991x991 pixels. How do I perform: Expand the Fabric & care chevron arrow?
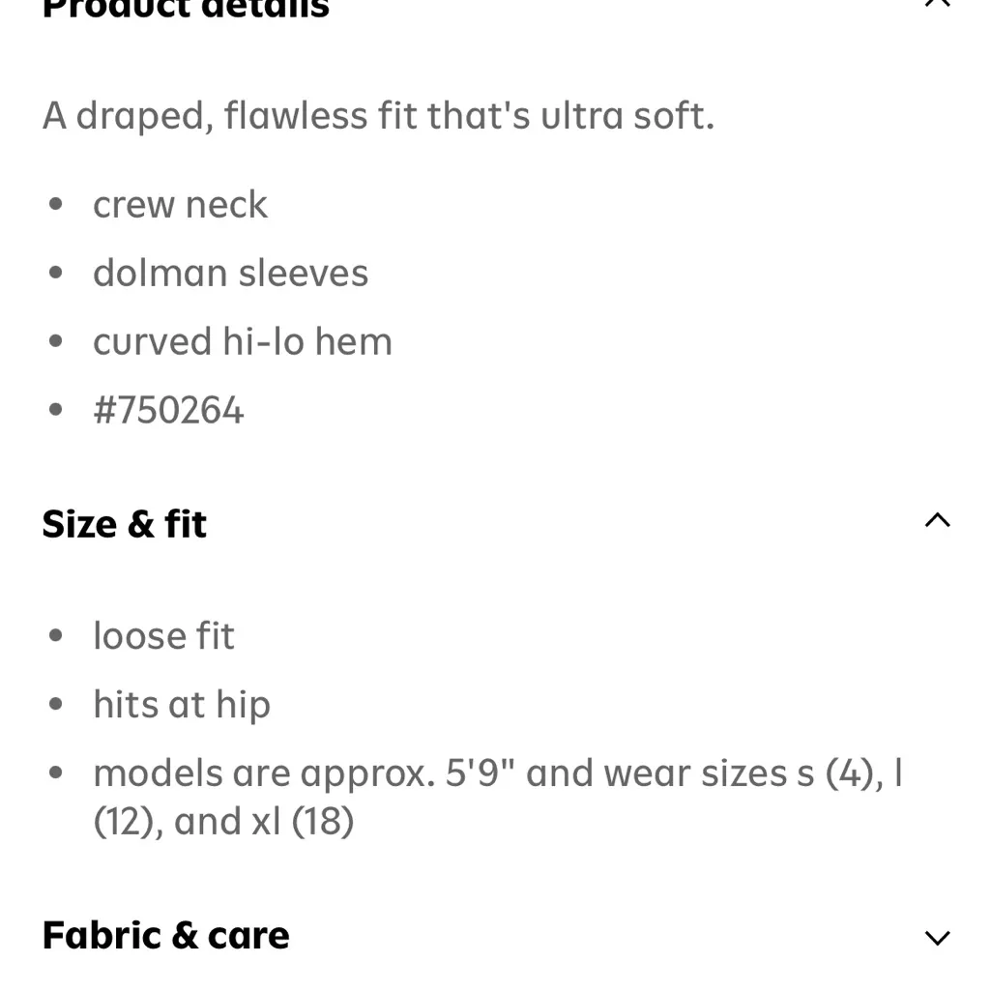tap(937, 937)
